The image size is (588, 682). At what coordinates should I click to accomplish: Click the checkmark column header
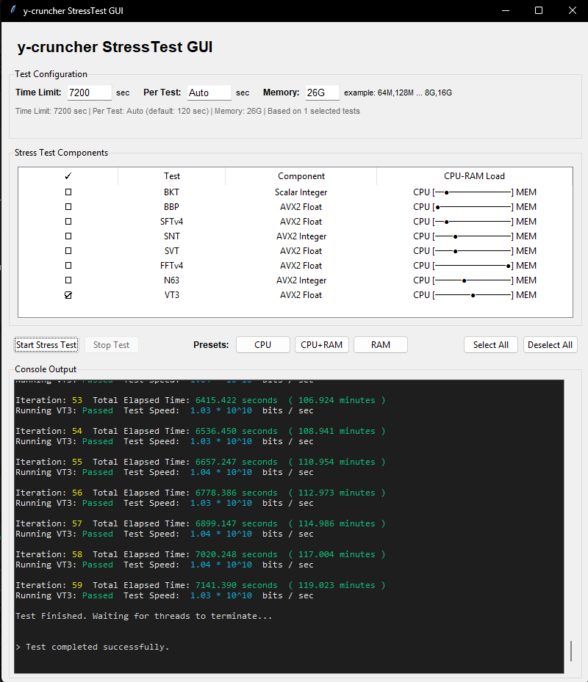[x=68, y=176]
